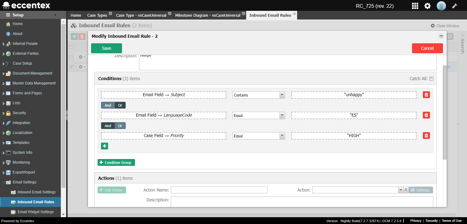Expand the Localization sidebar node
Image resolution: width=467 pixels, height=224 pixels.
coord(4,133)
